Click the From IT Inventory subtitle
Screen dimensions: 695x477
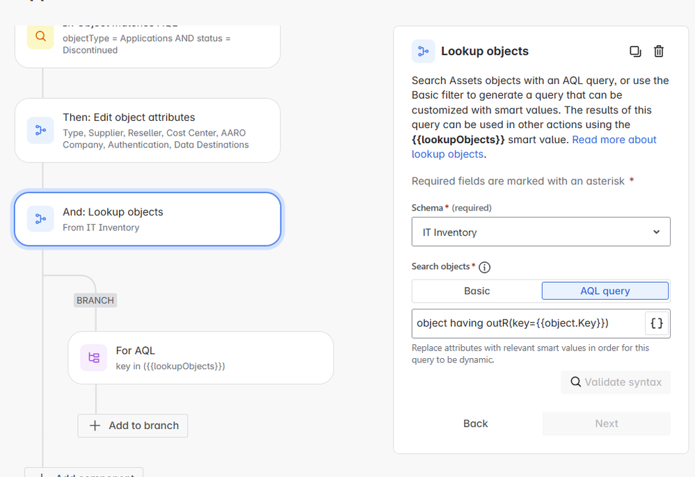coord(101,227)
